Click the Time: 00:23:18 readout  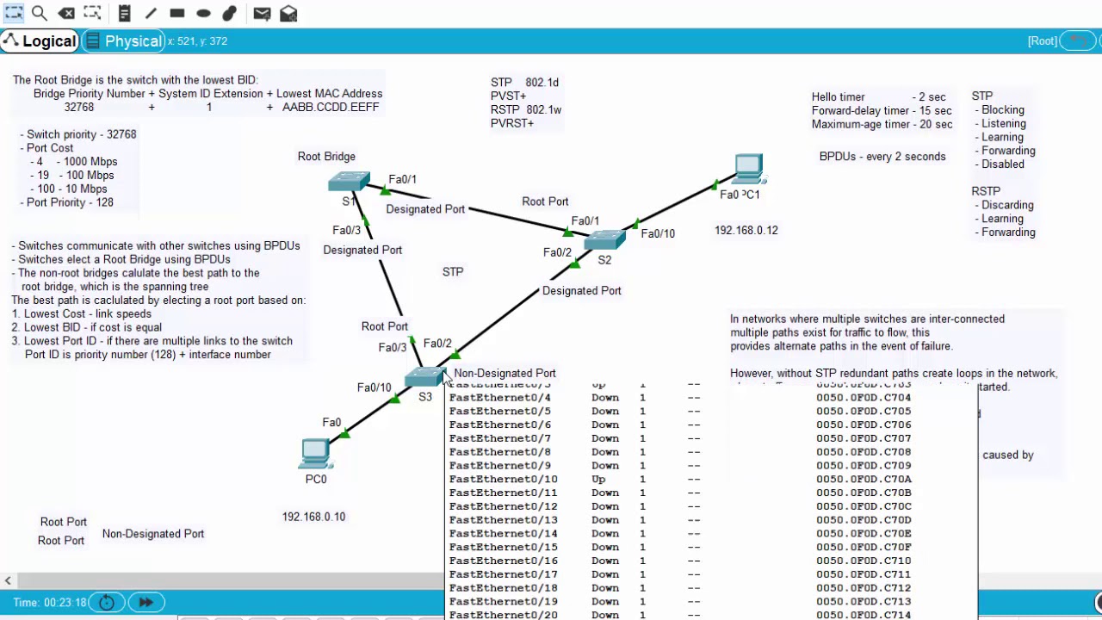click(50, 602)
